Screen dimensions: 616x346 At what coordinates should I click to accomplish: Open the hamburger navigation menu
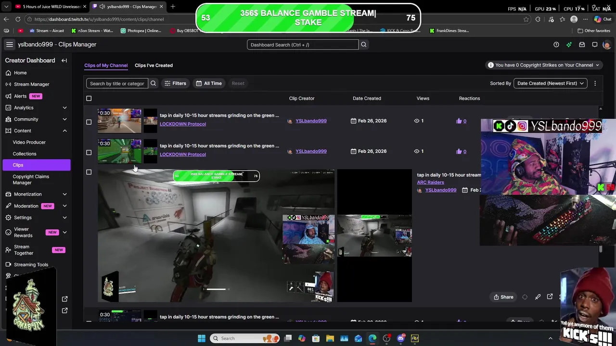[x=9, y=45]
